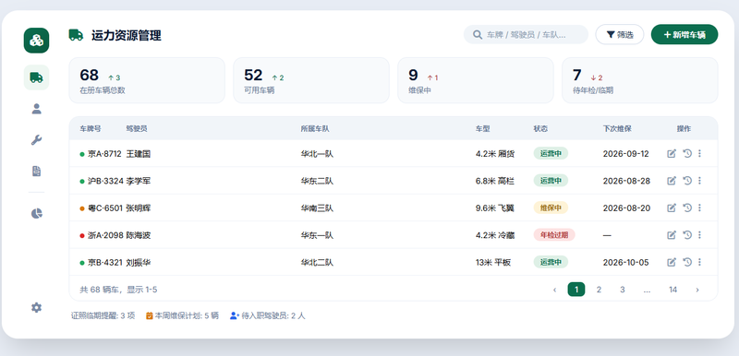The image size is (739, 356).
Task: Click driver name 李学军
Action: tap(138, 181)
